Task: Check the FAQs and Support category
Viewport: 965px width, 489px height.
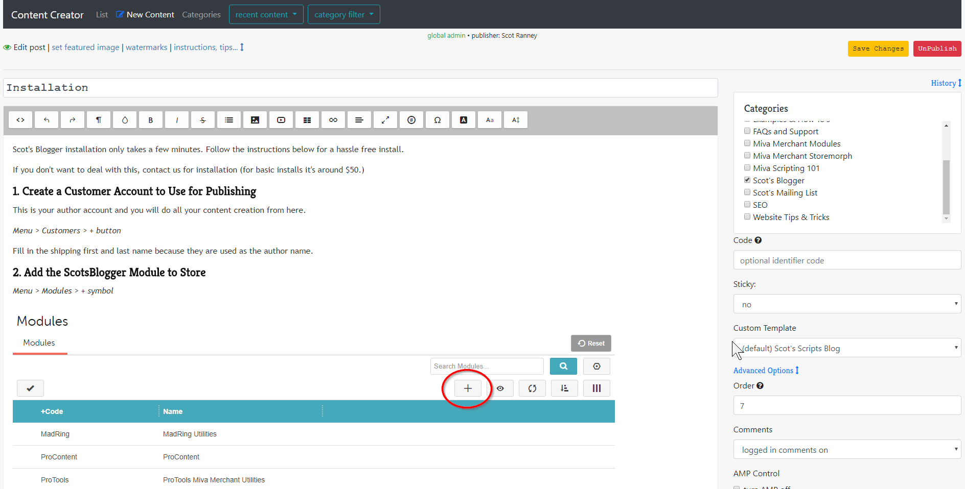Action: coord(747,131)
